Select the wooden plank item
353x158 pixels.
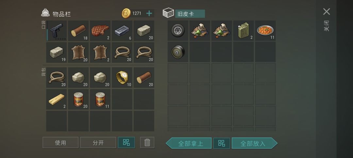pyautogui.click(x=57, y=99)
